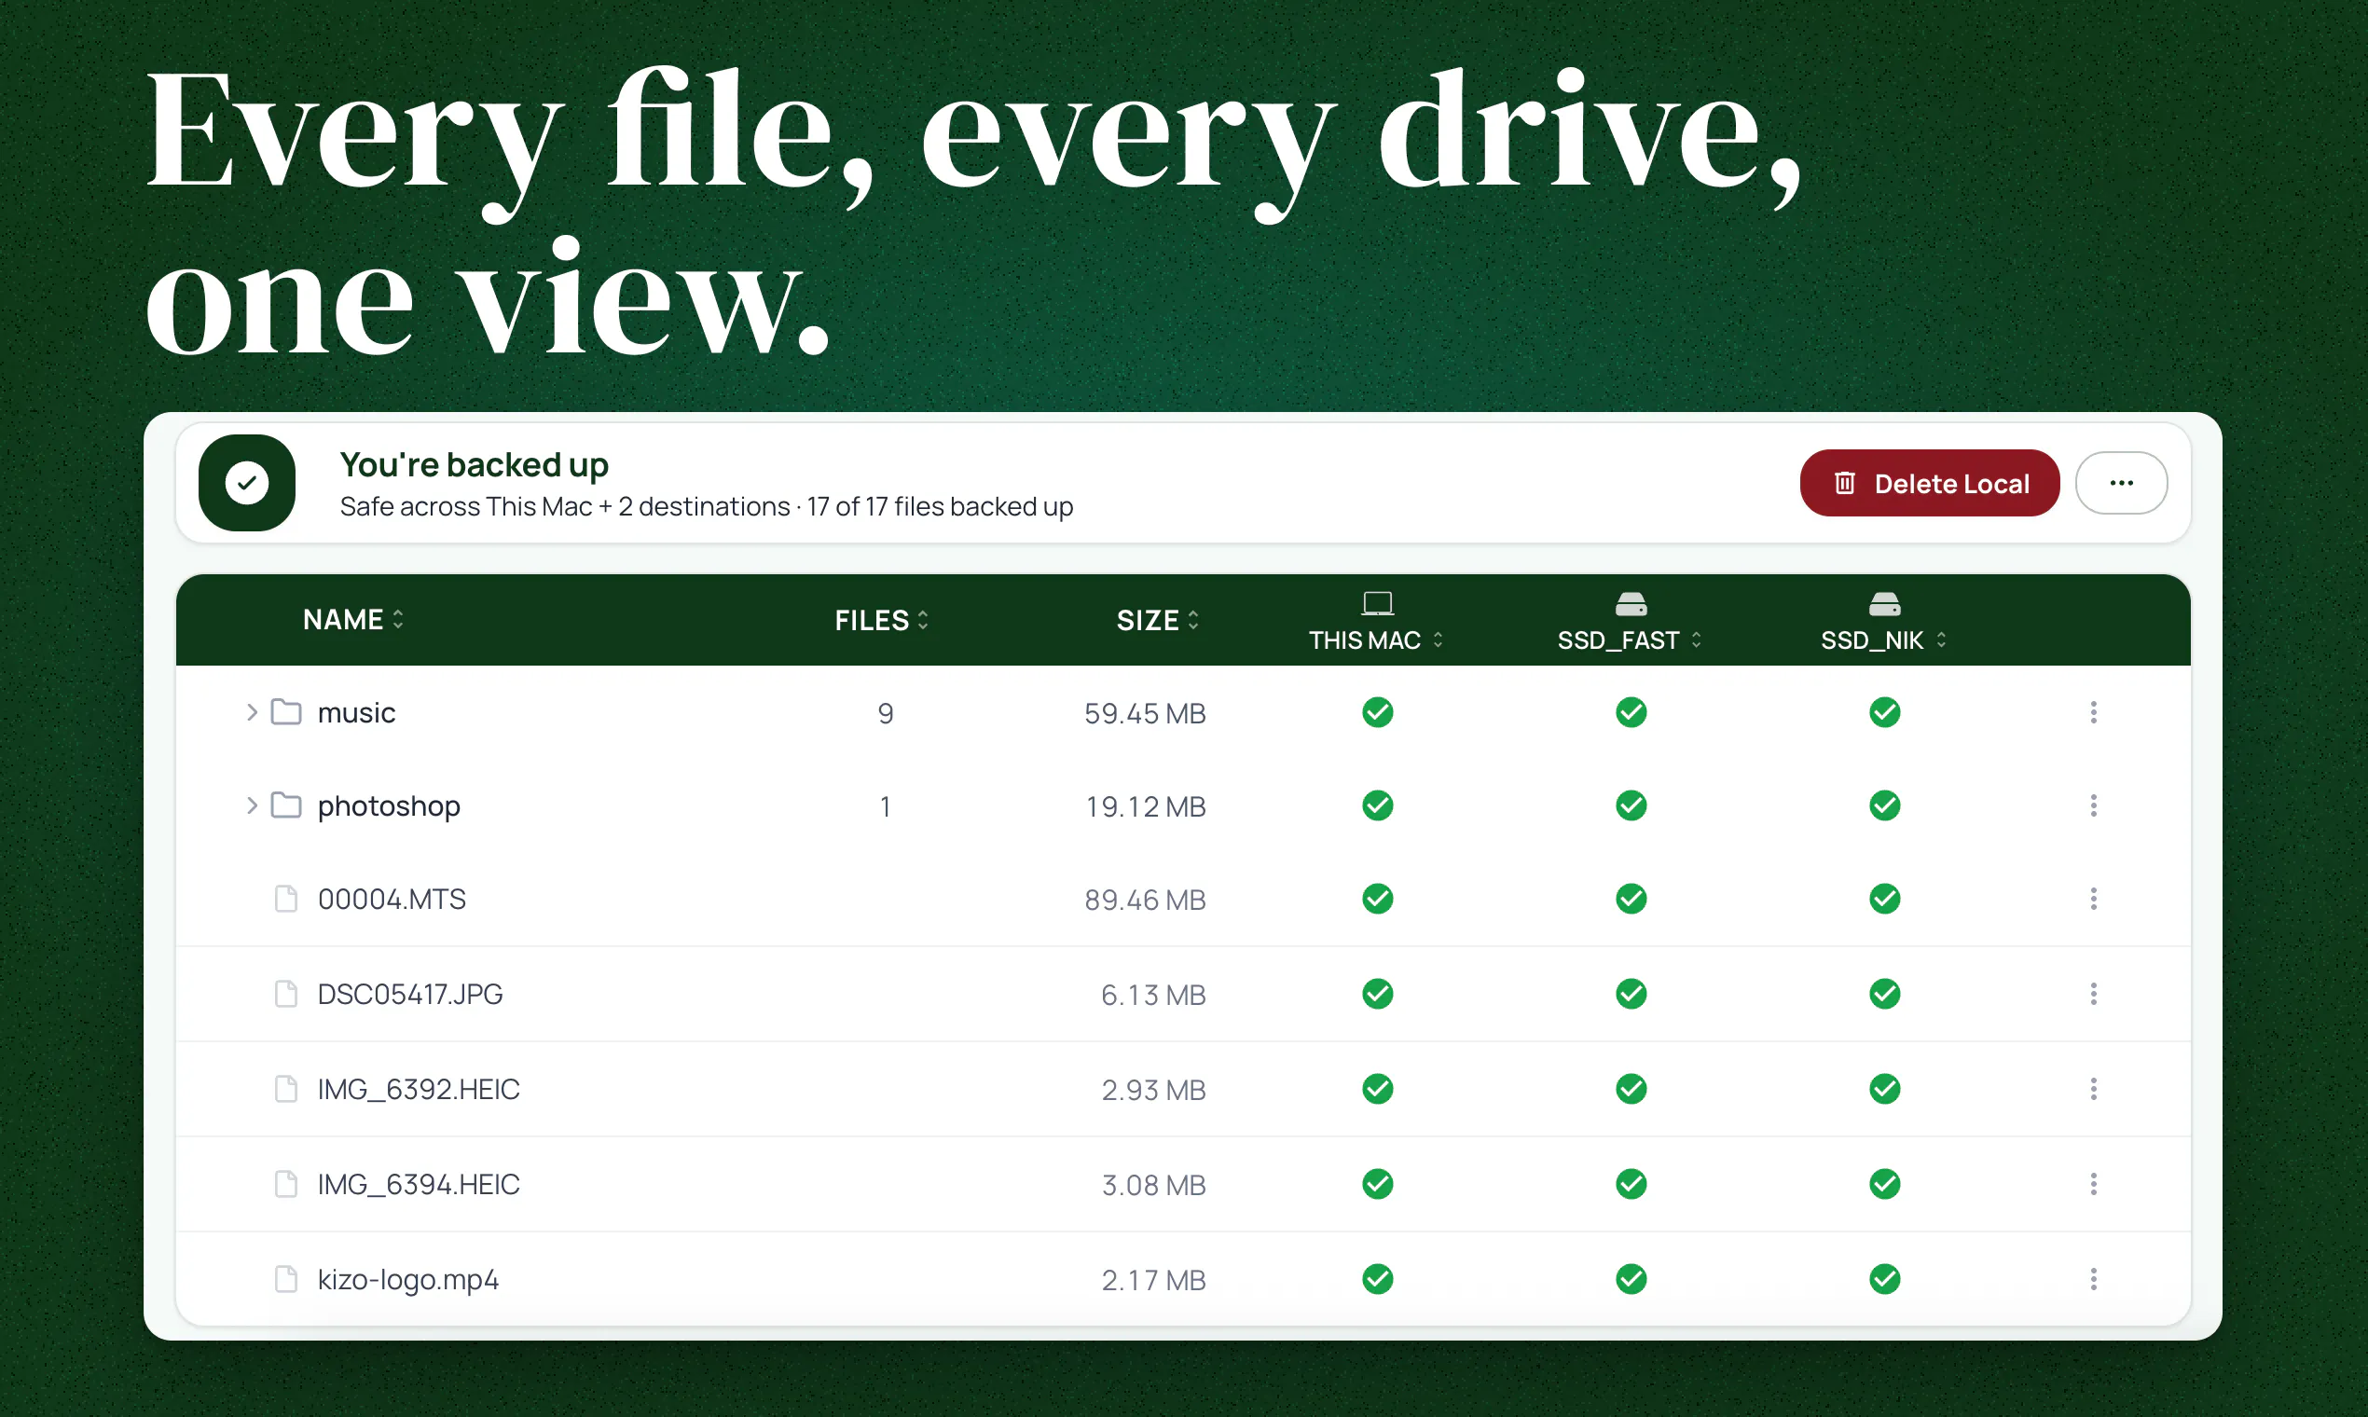Click photoshop's THIS MAC checkmark
Viewport: 2368px width, 1417px height.
click(x=1377, y=805)
